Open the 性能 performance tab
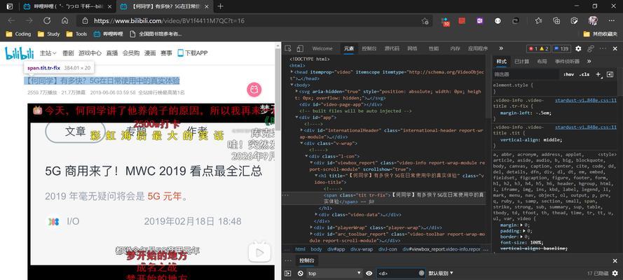The image size is (623, 280). click(x=434, y=48)
